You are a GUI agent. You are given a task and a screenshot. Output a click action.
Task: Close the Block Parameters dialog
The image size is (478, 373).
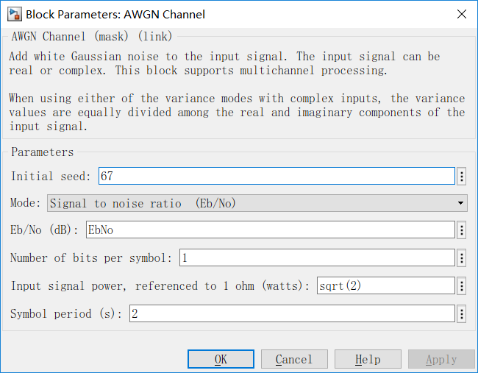click(461, 14)
